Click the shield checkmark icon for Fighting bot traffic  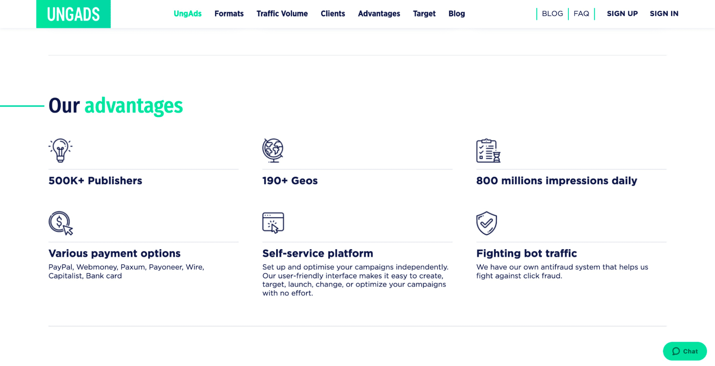(486, 223)
